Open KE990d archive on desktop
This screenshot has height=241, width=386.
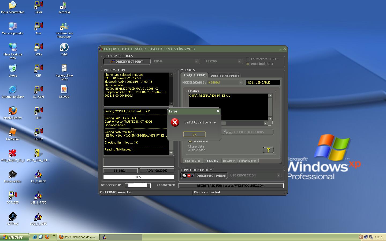[64, 92]
